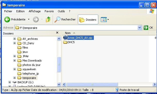Click the DHC5 folder icon
This screenshot has width=157, height=94.
[x=65, y=42]
